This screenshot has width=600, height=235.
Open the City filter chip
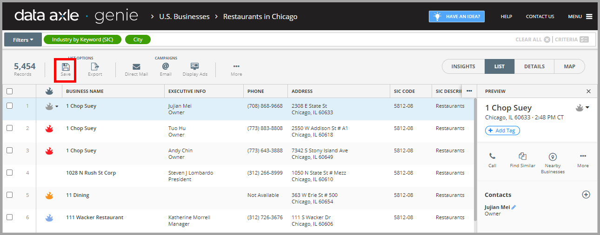[138, 39]
